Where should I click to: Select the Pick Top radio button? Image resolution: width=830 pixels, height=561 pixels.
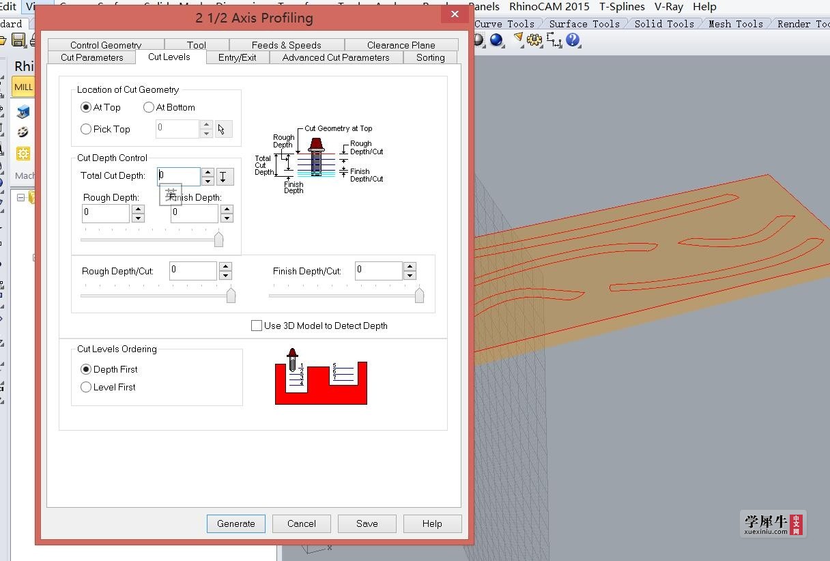click(x=86, y=129)
